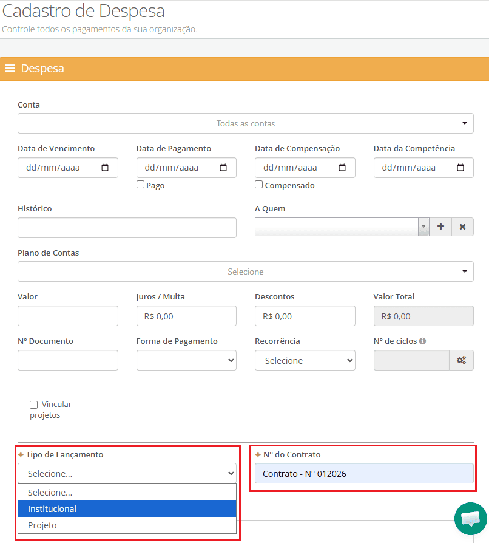Open the Plano de Contas dropdown
Screen dimensions: 489x543
click(x=246, y=271)
